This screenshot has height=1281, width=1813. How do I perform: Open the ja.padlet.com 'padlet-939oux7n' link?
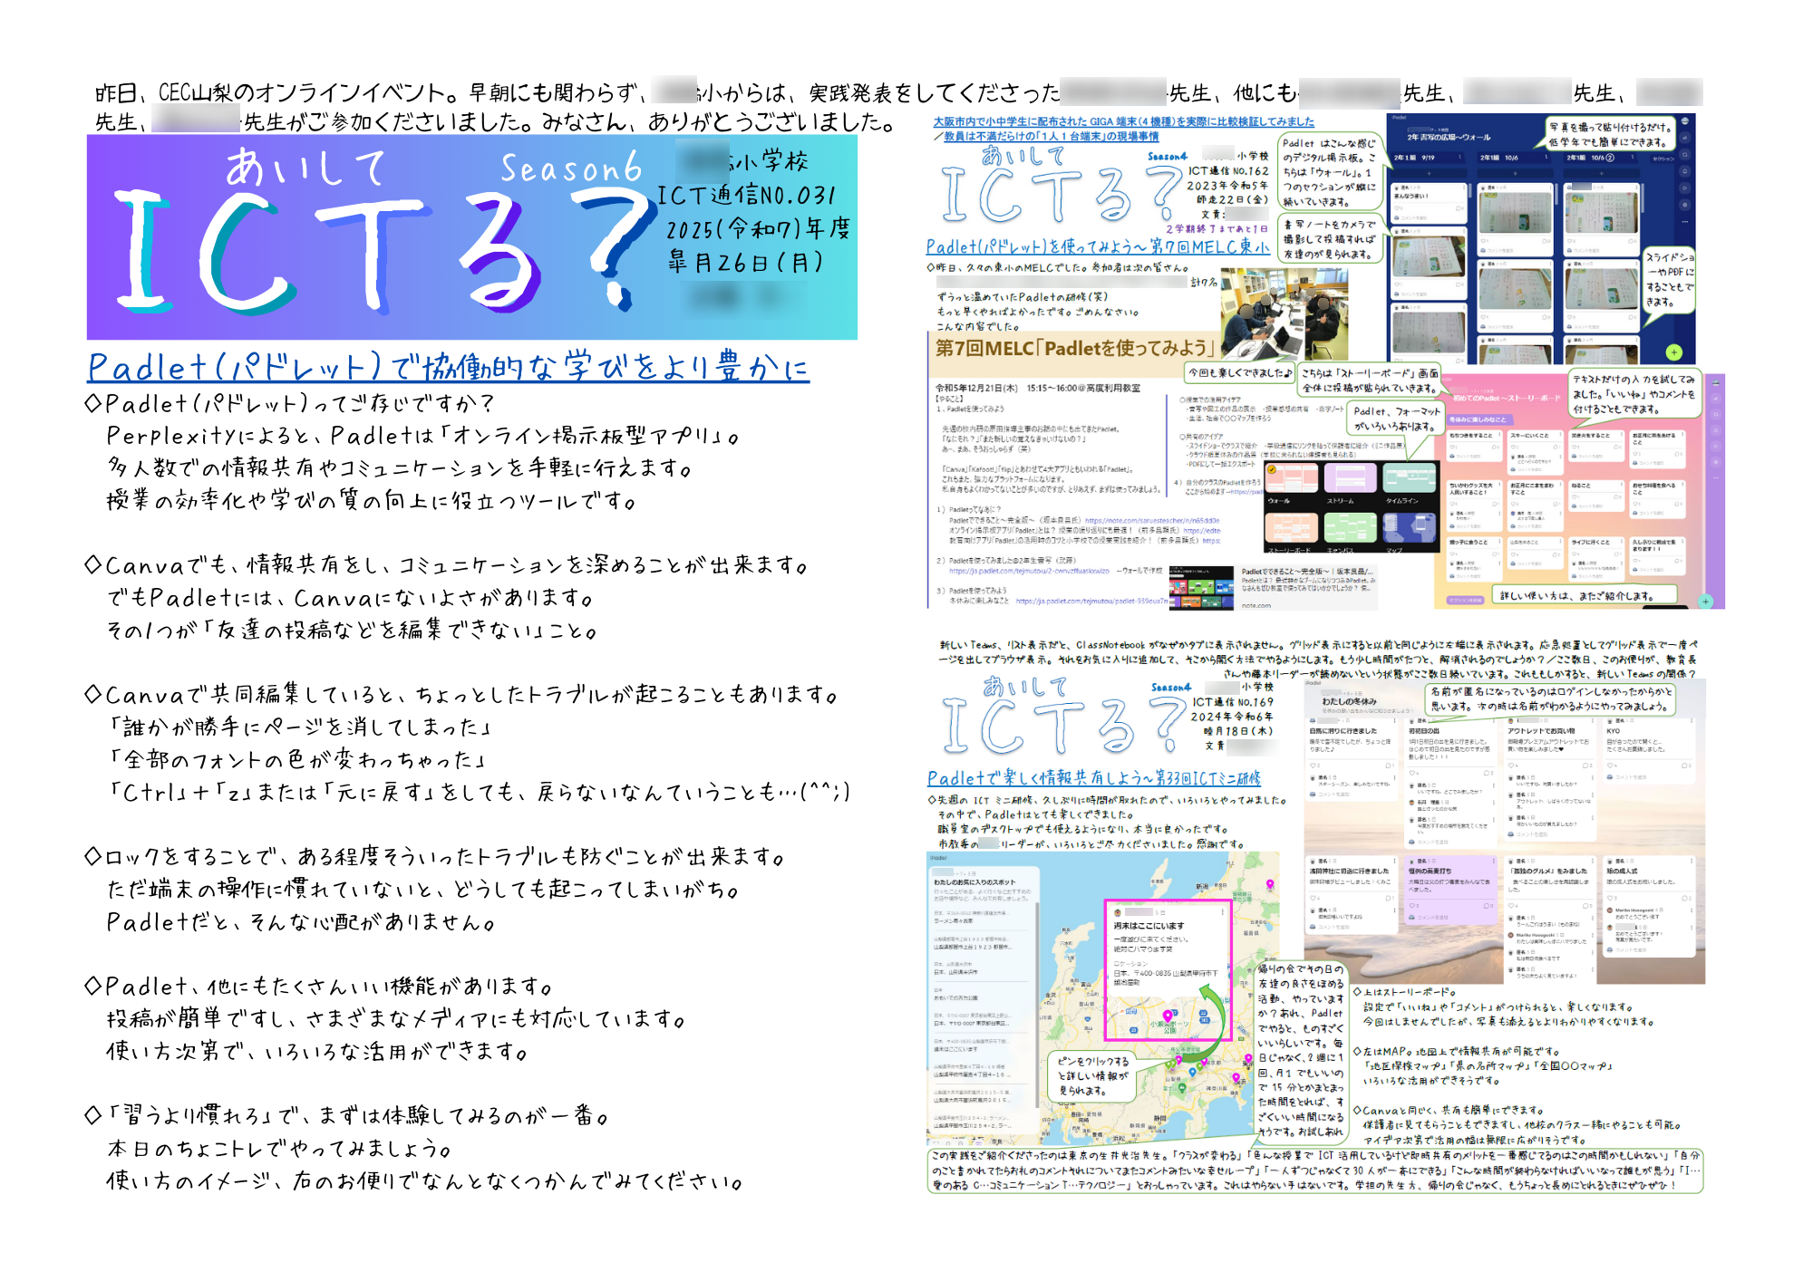[x=1091, y=601]
